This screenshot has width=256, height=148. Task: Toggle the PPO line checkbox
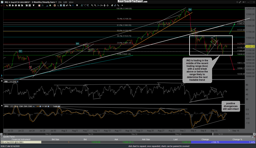[40, 106]
